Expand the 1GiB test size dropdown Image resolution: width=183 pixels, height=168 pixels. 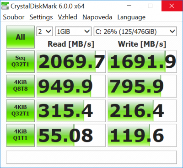coord(73,32)
